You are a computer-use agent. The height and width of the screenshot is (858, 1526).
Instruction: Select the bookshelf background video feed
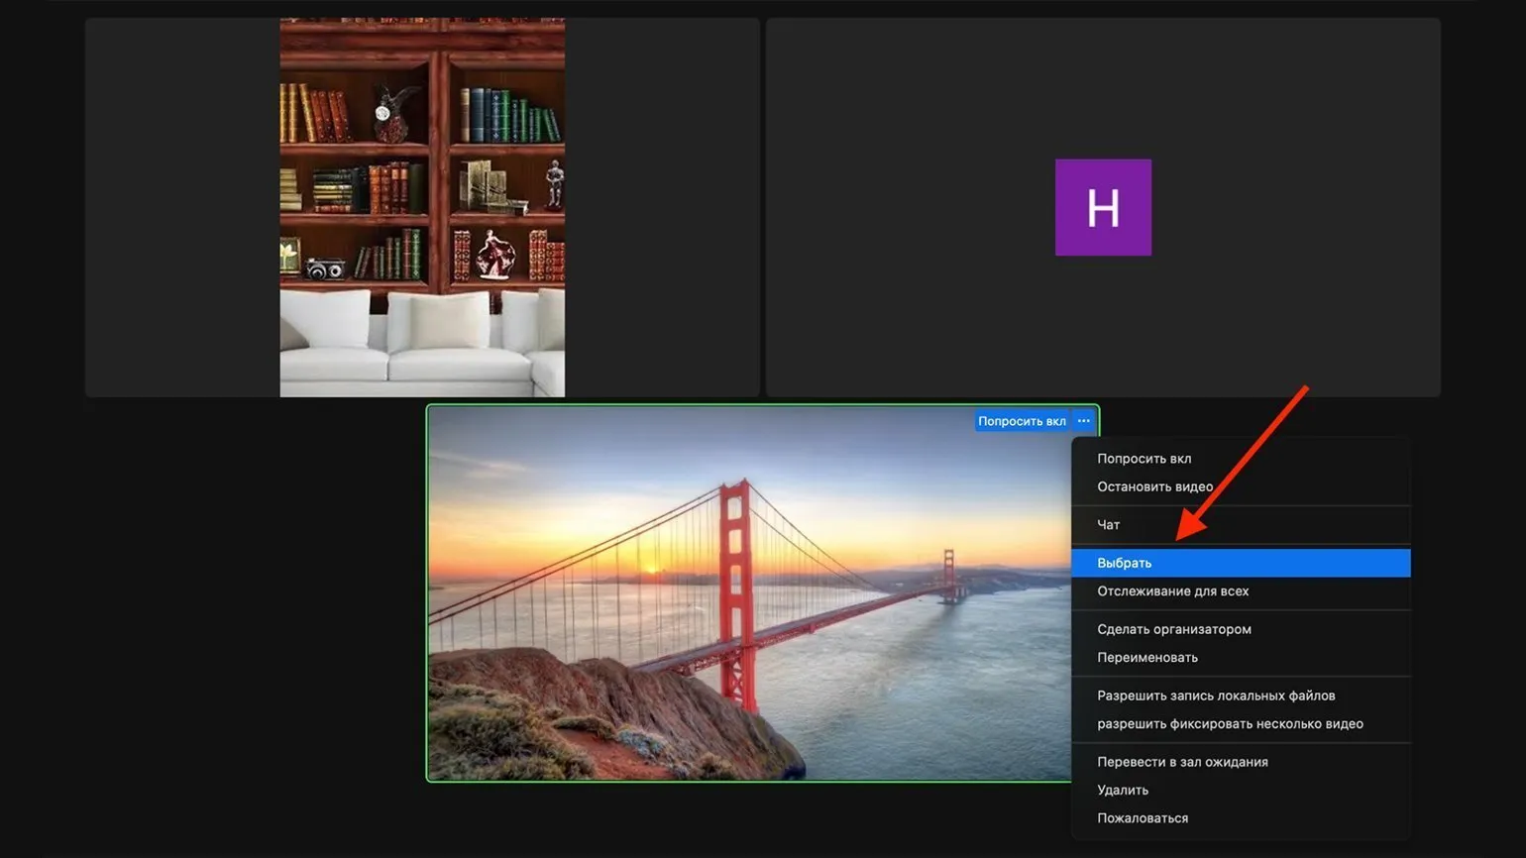[422, 207]
